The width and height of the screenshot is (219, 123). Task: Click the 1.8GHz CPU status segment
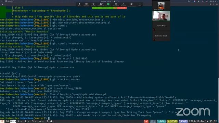click(161, 121)
